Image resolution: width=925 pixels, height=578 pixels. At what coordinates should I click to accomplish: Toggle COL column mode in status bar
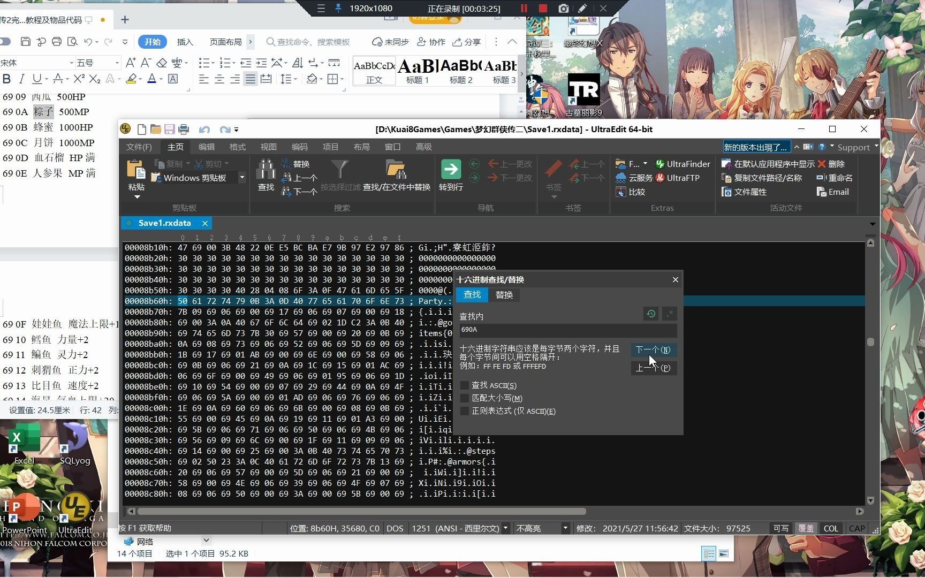[831, 528]
